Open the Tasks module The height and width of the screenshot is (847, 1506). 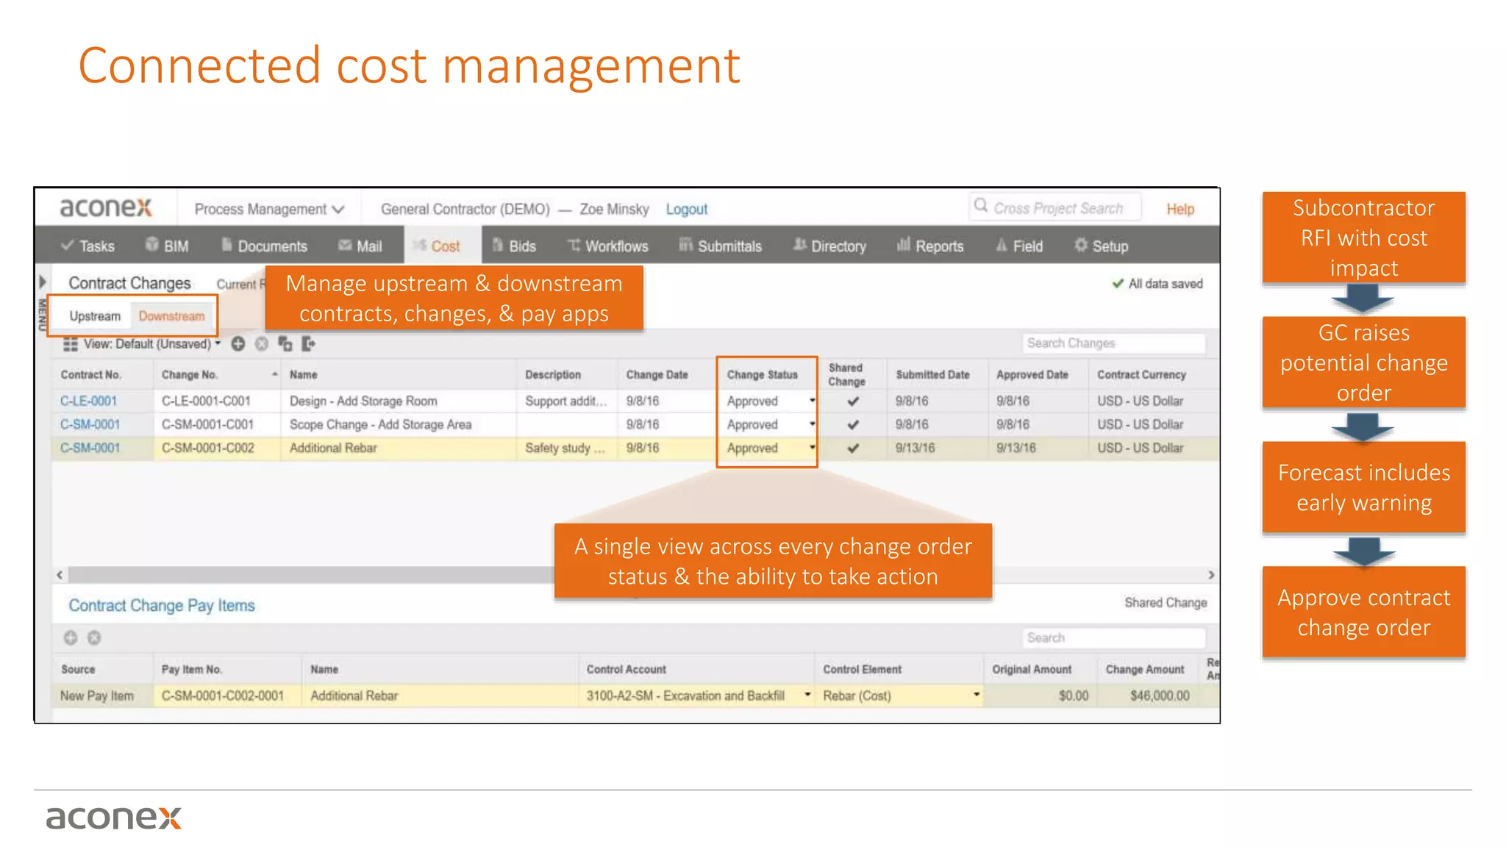[88, 246]
